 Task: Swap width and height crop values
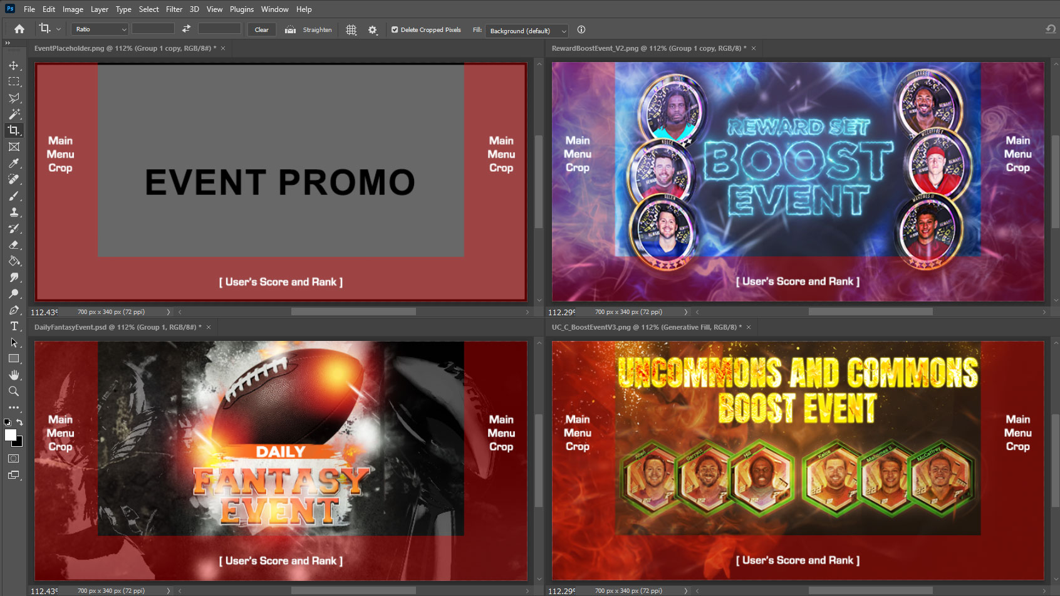186,29
